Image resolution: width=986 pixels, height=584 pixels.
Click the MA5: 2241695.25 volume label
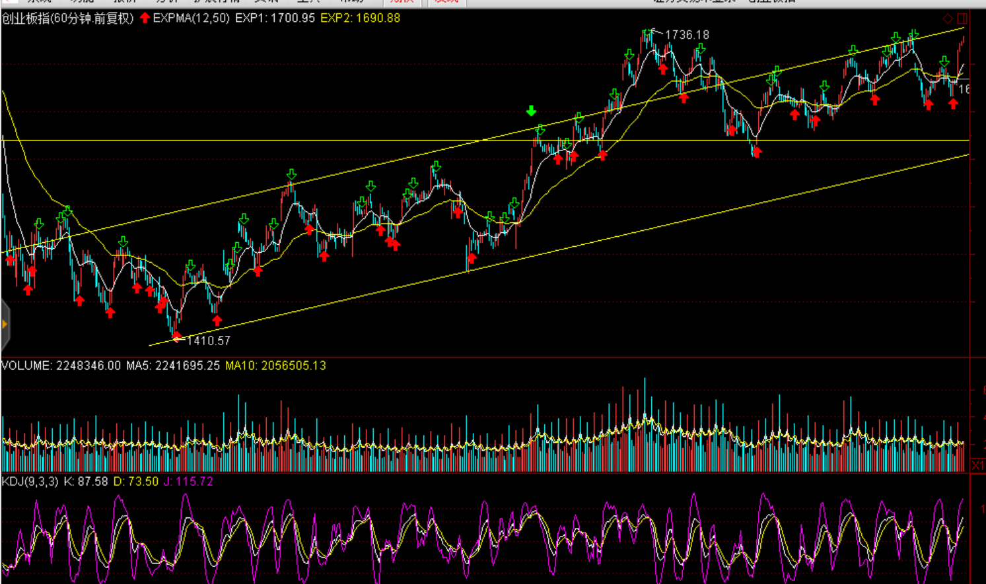(172, 366)
